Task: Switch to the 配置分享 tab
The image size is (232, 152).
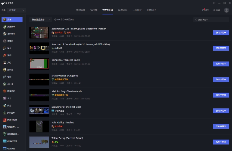Action: pyautogui.click(x=123, y=10)
